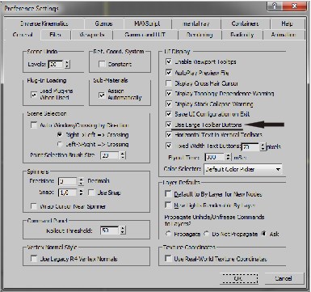The height and width of the screenshot is (292, 311).
Task: Confirm settings with OK button
Action: [x=239, y=278]
